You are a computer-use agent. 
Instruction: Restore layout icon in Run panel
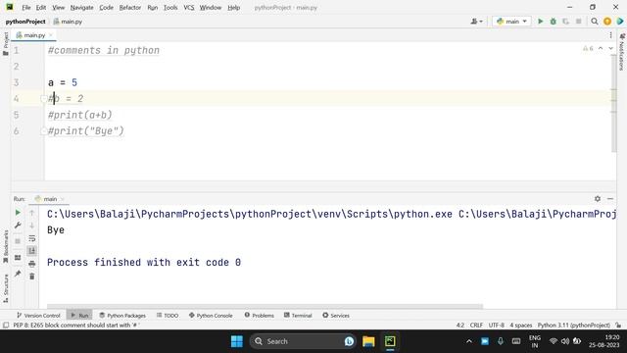click(18, 258)
